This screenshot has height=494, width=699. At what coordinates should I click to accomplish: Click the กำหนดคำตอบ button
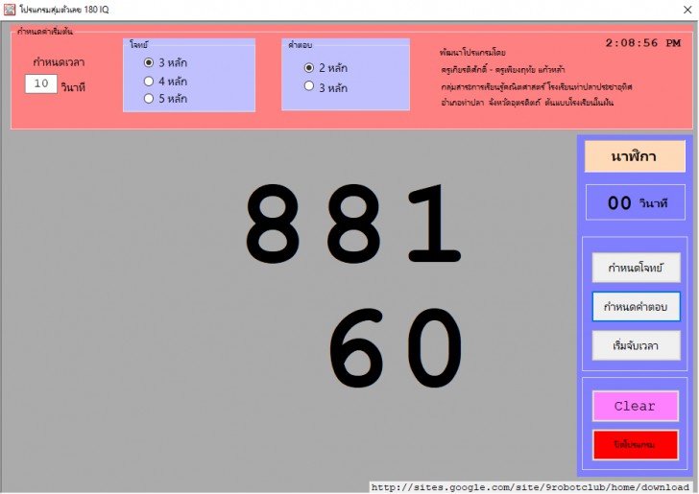(636, 306)
